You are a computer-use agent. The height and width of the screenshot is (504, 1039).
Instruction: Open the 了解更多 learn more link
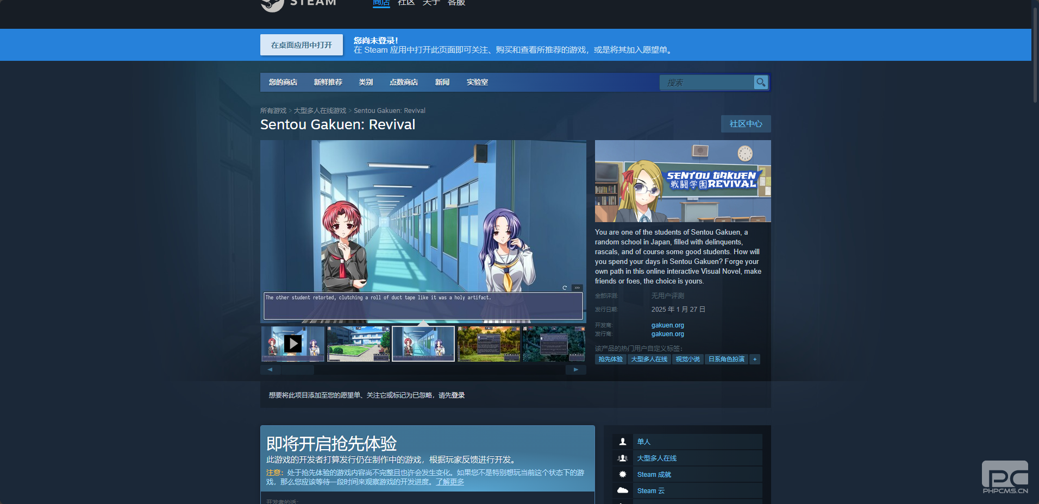(x=450, y=482)
